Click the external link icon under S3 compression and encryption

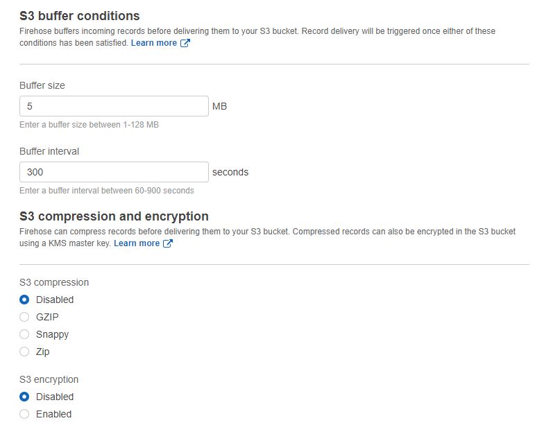point(168,243)
